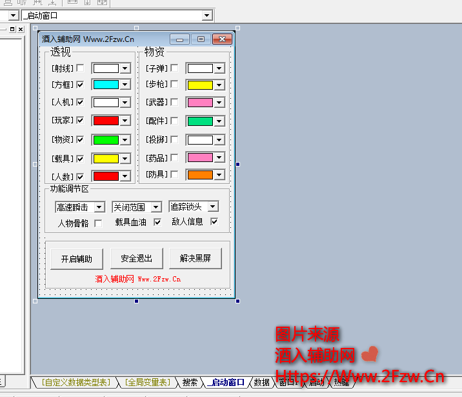Expand the 关闭范围 combo box
The image size is (462, 397).
pyautogui.click(x=156, y=207)
